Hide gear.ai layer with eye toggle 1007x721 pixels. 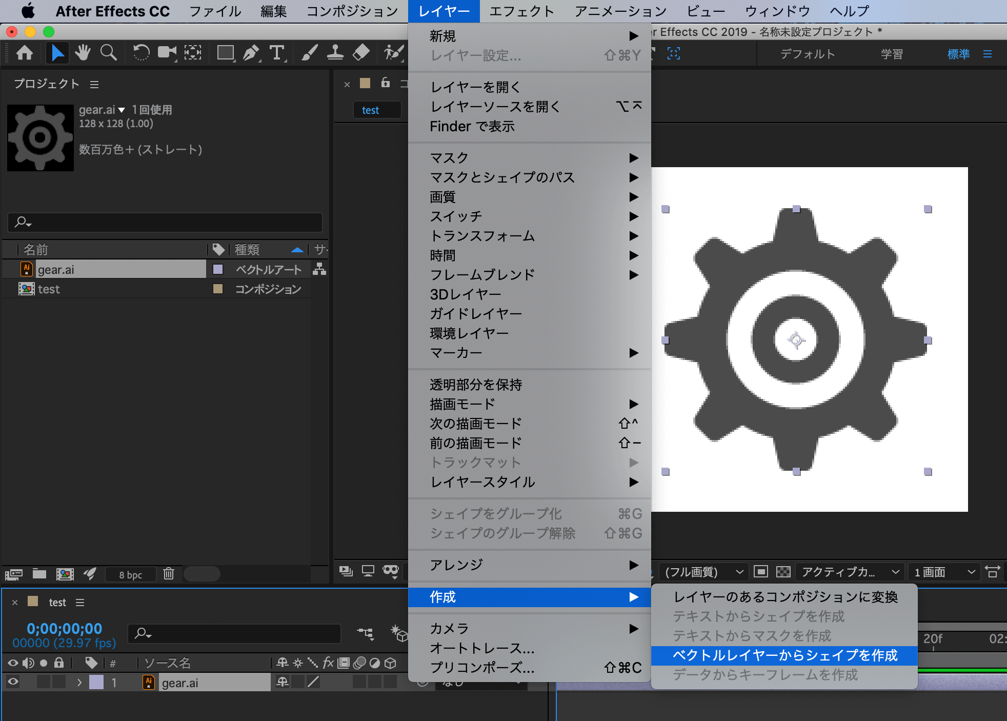(x=13, y=682)
